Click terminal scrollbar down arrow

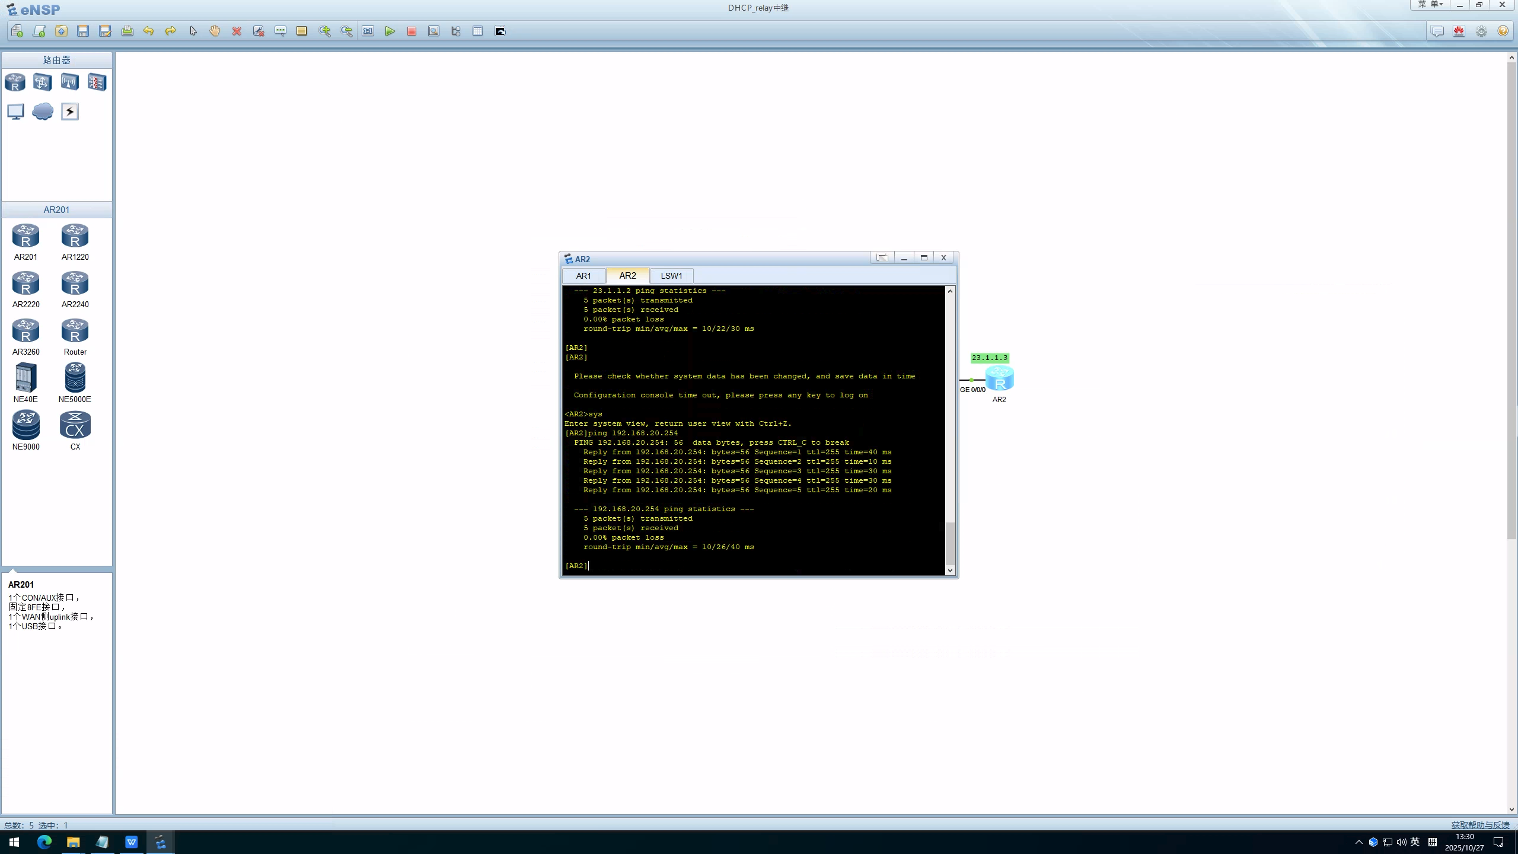[950, 571]
